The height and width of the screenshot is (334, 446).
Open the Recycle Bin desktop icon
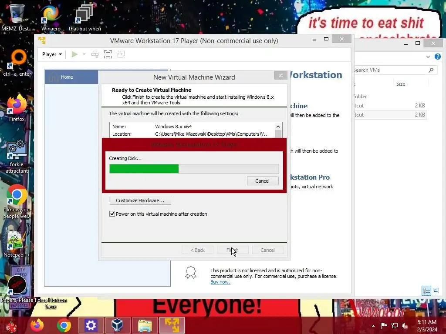click(17, 17)
